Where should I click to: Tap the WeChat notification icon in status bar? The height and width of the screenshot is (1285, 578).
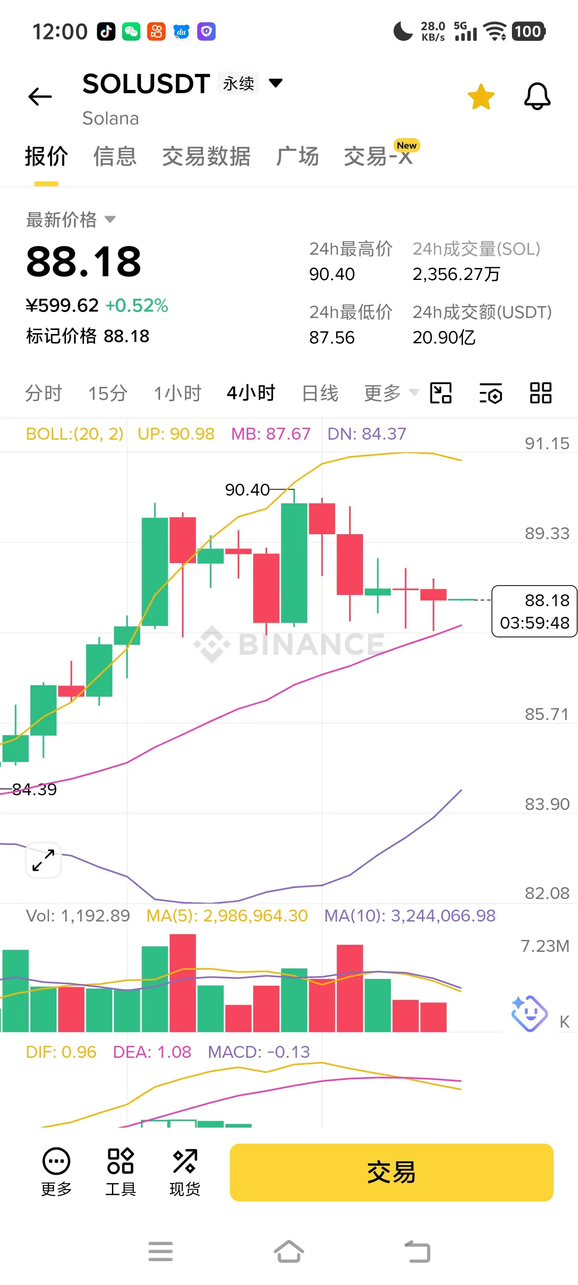[131, 31]
